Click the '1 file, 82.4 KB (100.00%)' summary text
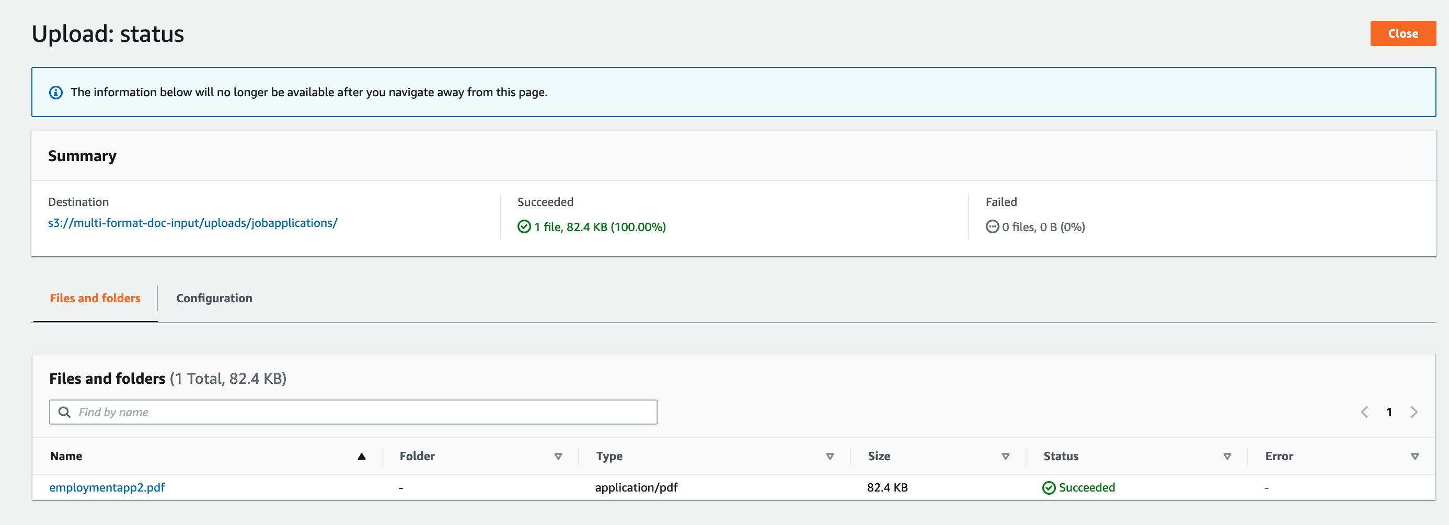Screen dimensions: 1449x525 pyautogui.click(x=600, y=227)
